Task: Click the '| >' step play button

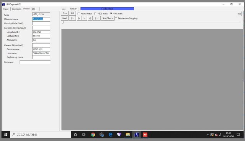Action: pyautogui.click(x=72, y=18)
